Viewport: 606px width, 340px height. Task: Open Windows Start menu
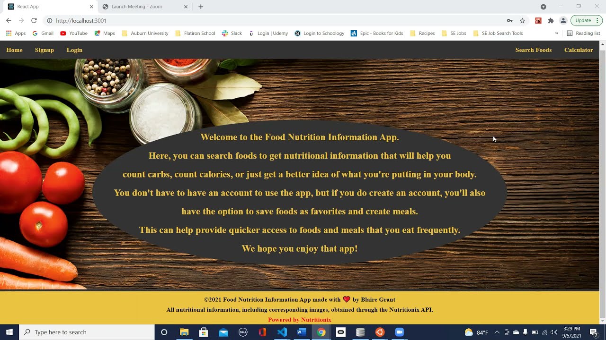click(9, 332)
